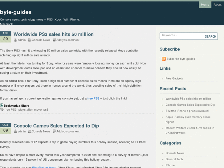The width and height of the screenshot is (224, 168).
Task: Open Bookmark & Share options
Action: [16, 106]
